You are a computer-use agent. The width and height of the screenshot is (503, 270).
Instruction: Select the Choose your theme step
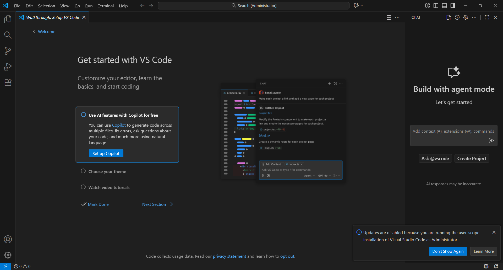pos(107,171)
